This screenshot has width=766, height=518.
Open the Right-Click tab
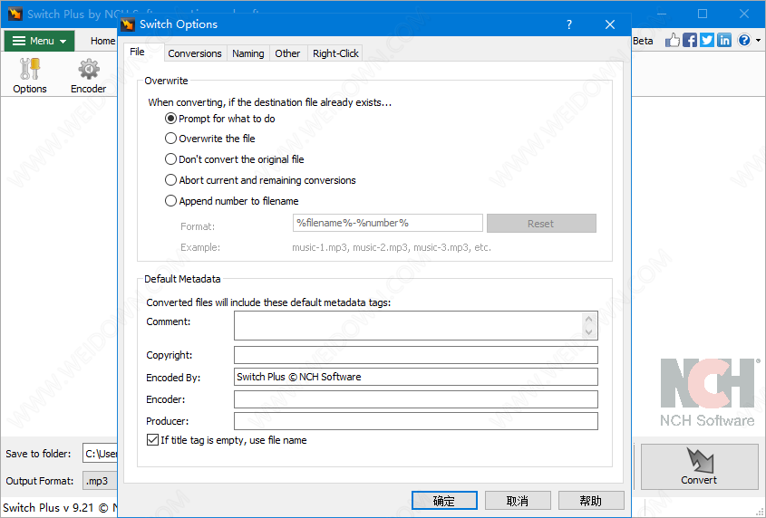pos(335,53)
